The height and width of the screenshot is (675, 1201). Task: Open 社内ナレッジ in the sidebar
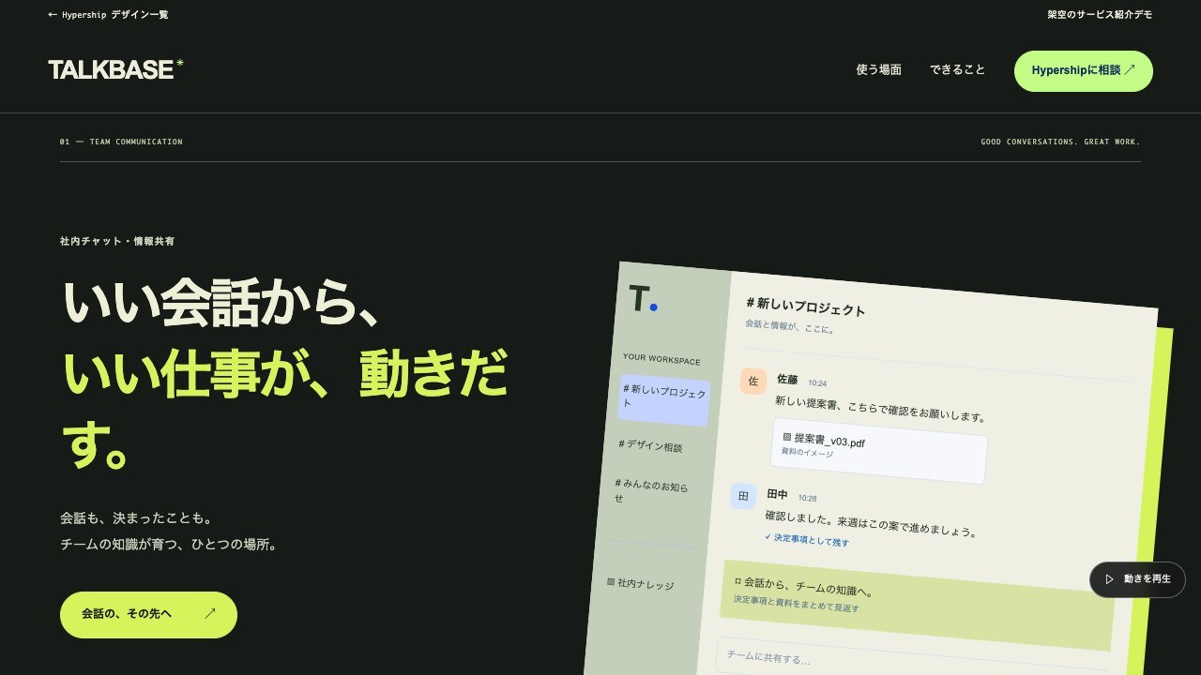[641, 584]
